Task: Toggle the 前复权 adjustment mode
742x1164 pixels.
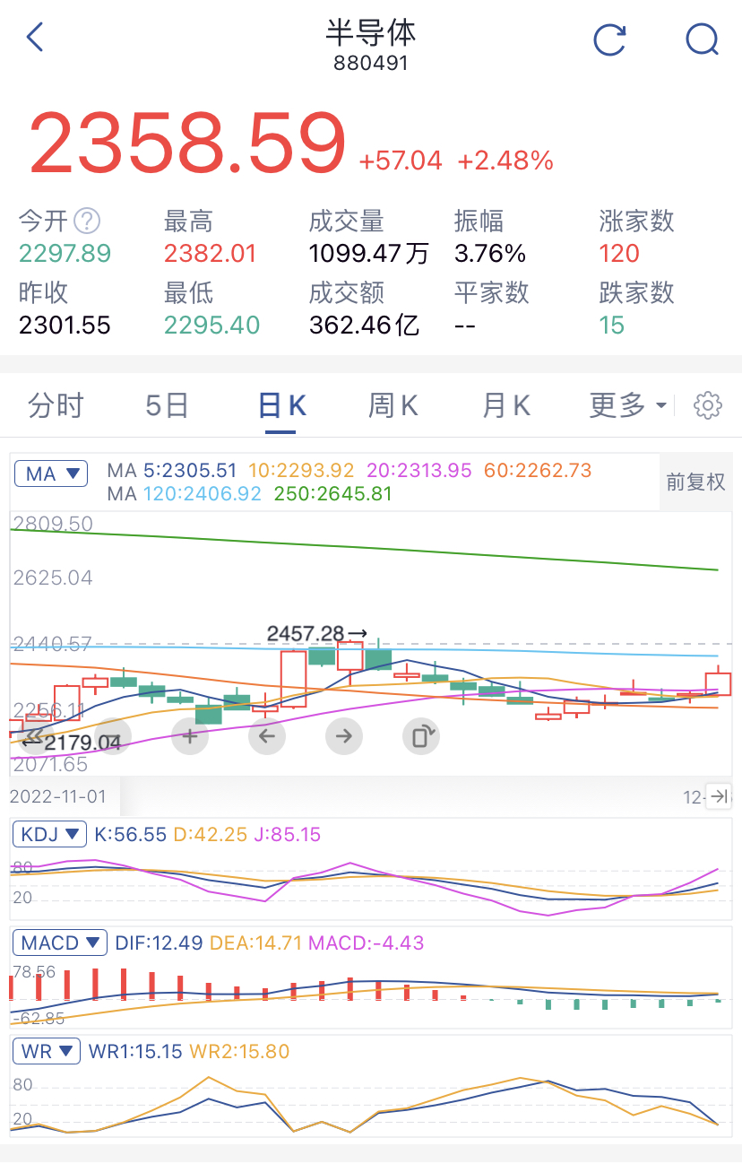Action: (x=695, y=482)
